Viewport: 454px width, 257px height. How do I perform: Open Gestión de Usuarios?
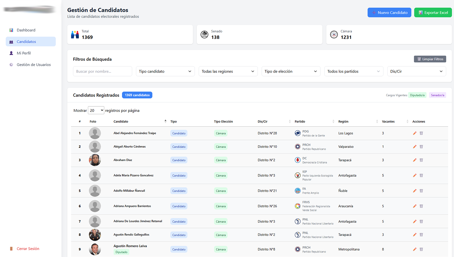32,64
